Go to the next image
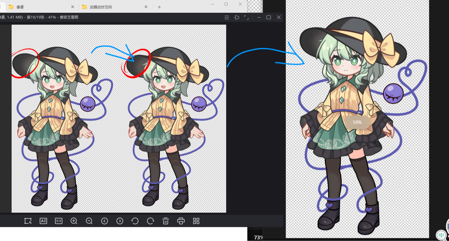449x241 pixels. [120, 221]
